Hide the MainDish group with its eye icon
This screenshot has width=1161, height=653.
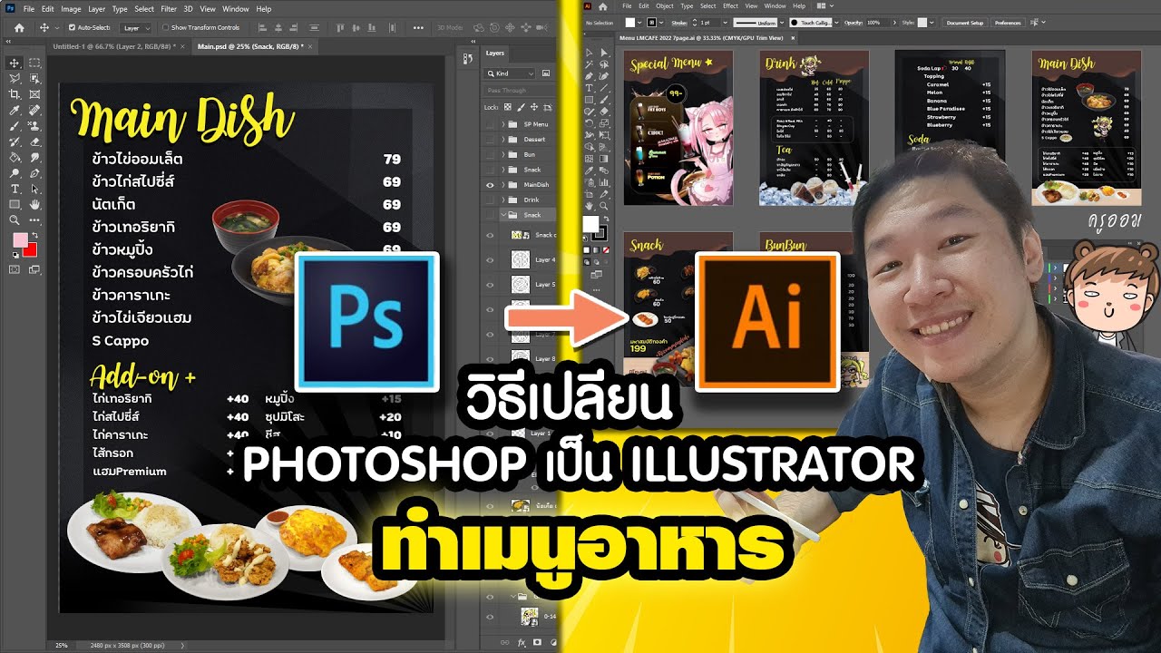490,185
